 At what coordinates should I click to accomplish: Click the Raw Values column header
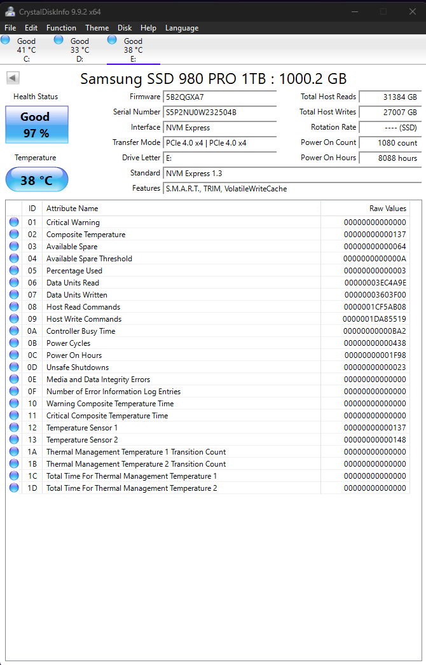pyautogui.click(x=365, y=209)
